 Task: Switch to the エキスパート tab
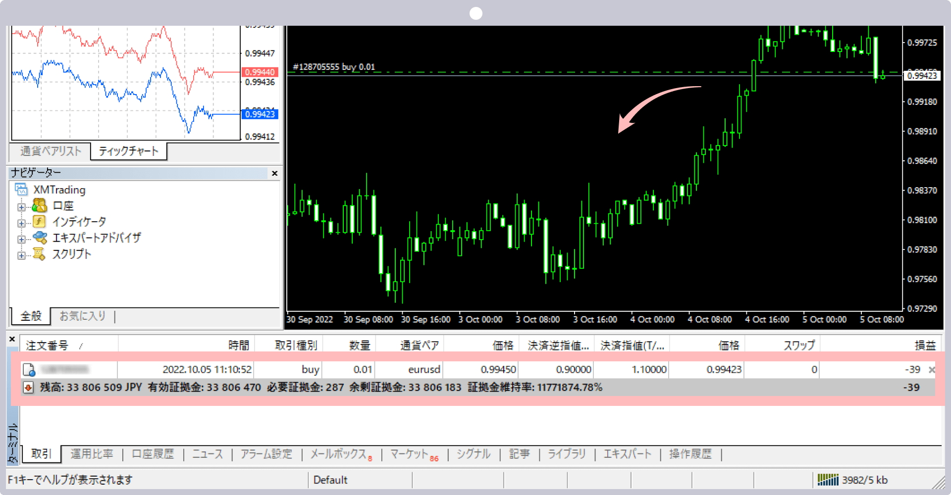pos(627,454)
